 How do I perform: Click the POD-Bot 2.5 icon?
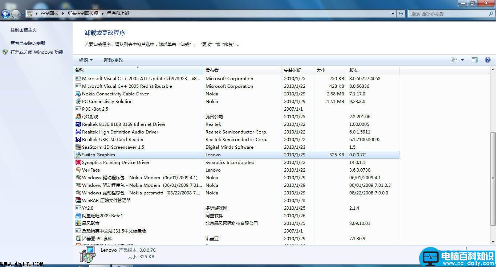pos(78,109)
